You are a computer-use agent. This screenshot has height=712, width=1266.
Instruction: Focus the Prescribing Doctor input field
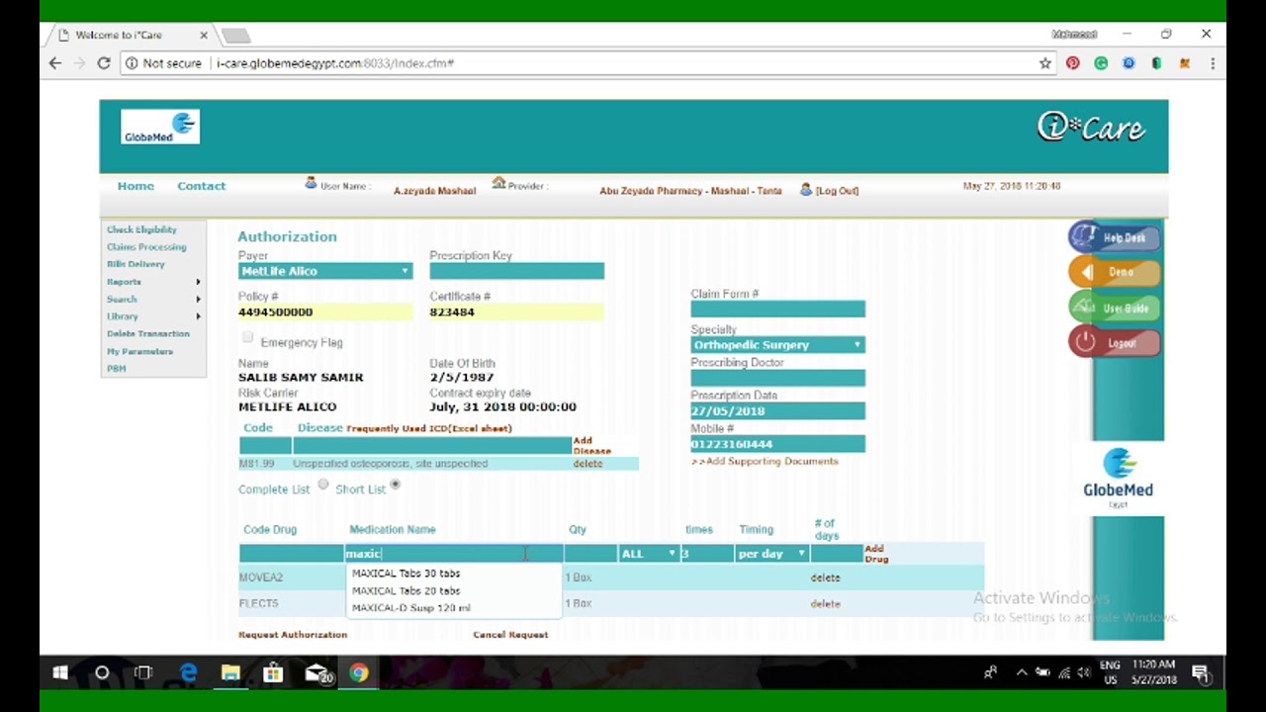point(778,378)
